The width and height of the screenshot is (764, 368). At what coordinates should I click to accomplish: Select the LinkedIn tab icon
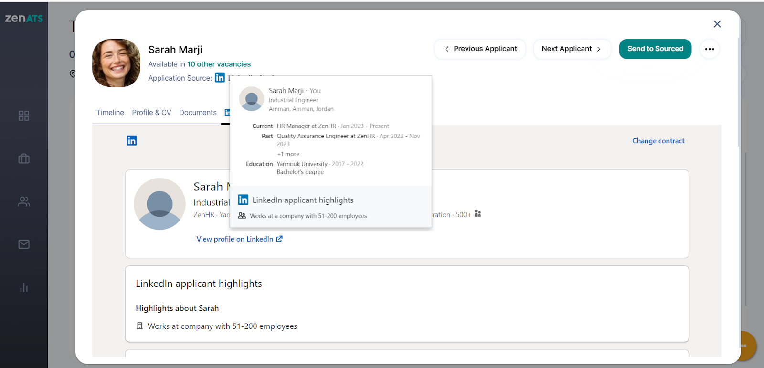pos(227,113)
